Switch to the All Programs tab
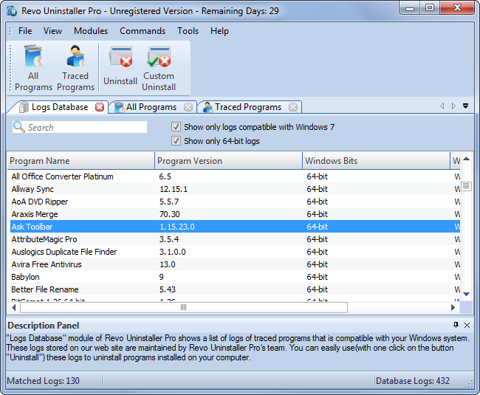The height and width of the screenshot is (395, 480). coord(151,107)
